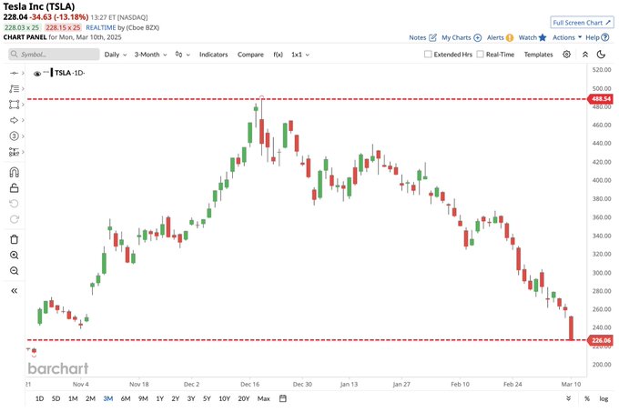Toggle the magnet snap tool
Image resolution: width=619 pixels, height=412 pixels.
(x=14, y=172)
